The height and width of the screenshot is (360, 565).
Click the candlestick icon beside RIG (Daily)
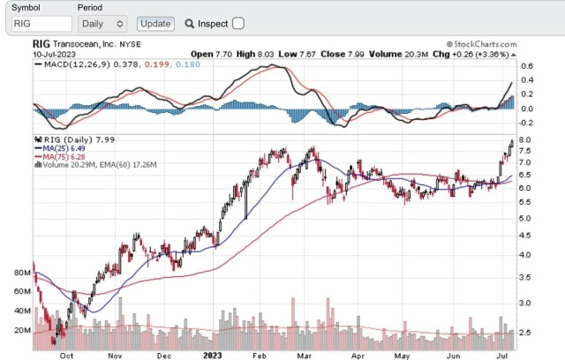click(38, 139)
